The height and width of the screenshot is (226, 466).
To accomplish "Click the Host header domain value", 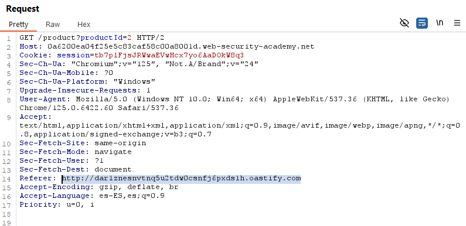I will (181, 47).
